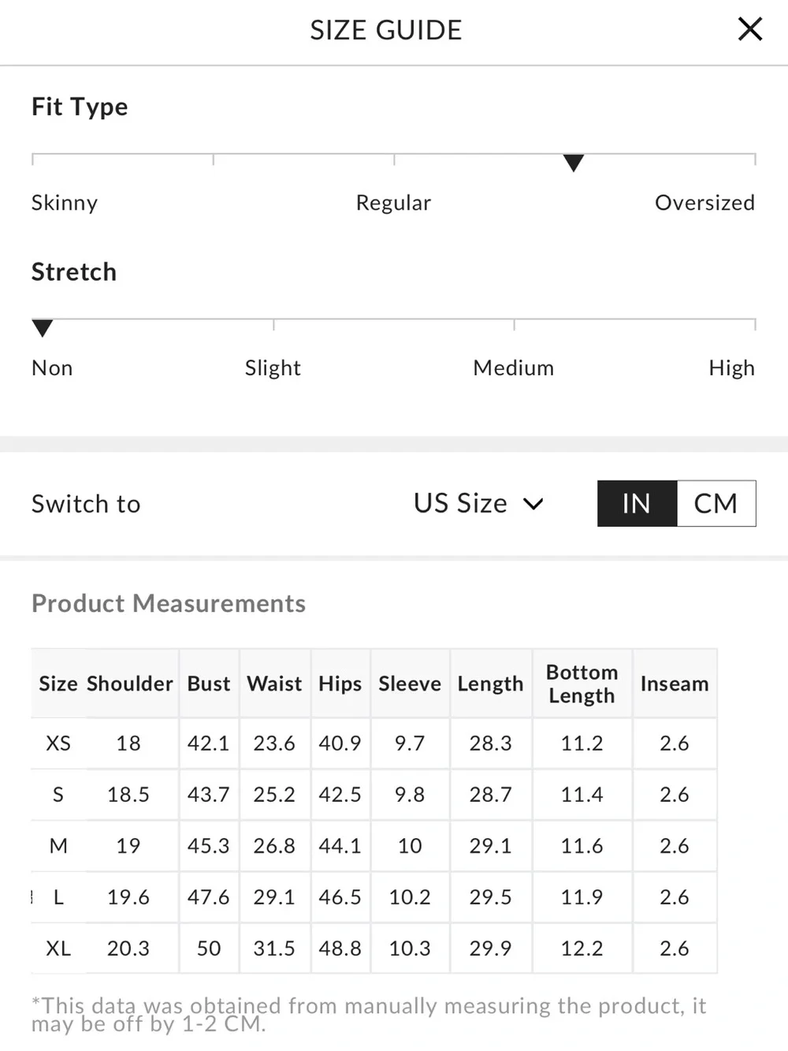The width and height of the screenshot is (788, 1051).
Task: Click the Oversized fit label
Action: pyautogui.click(x=704, y=203)
